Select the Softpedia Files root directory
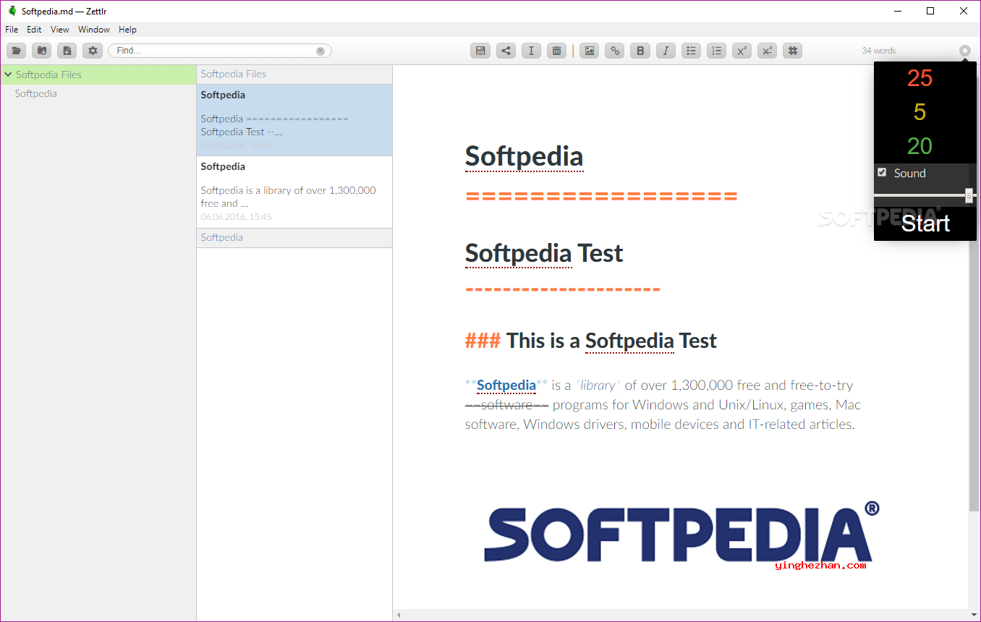981x622 pixels. pyautogui.click(x=98, y=74)
